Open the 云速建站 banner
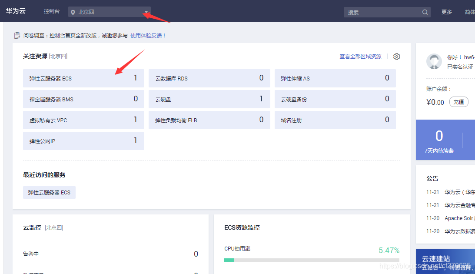This screenshot has width=475, height=274. (x=445, y=261)
